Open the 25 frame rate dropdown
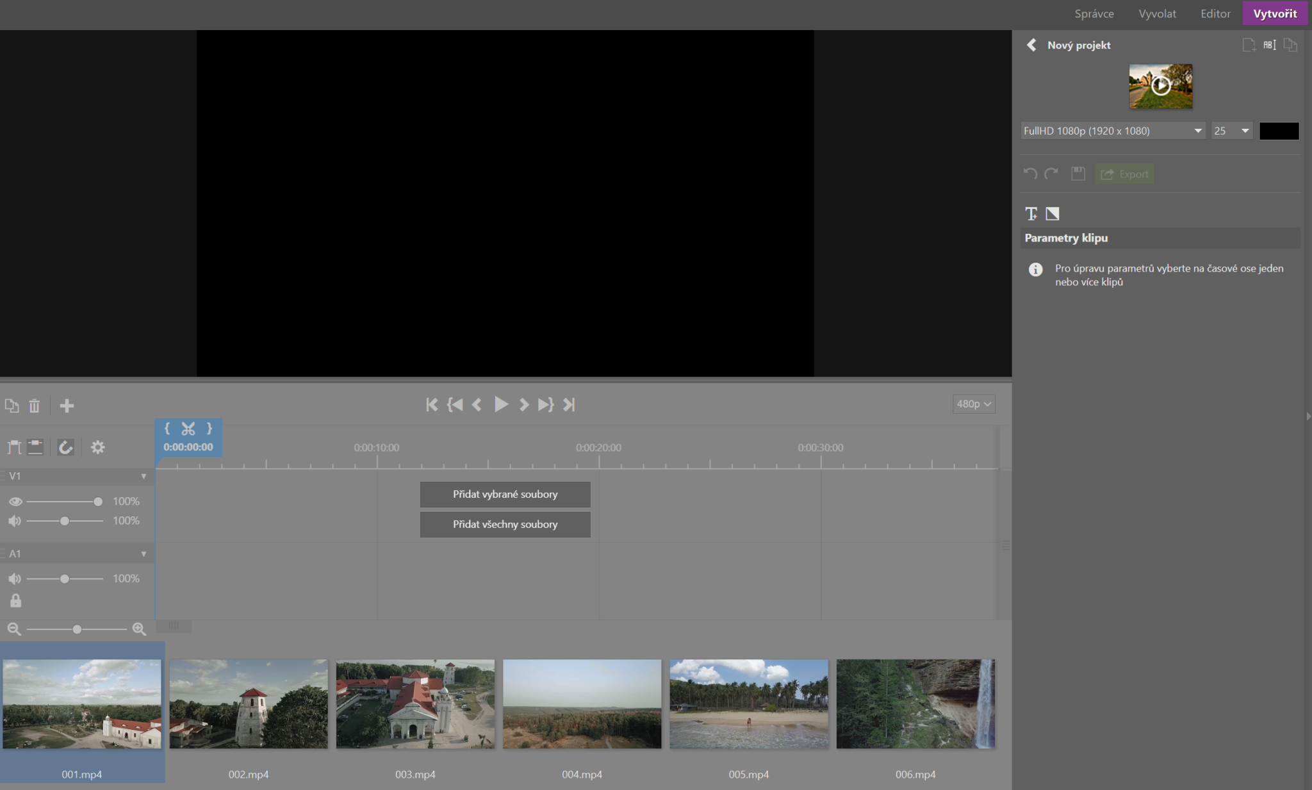 click(1231, 131)
